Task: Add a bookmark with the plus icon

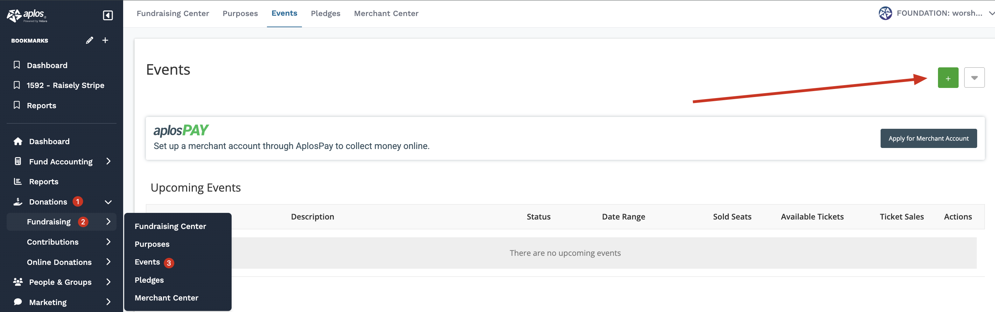Action: 105,40
